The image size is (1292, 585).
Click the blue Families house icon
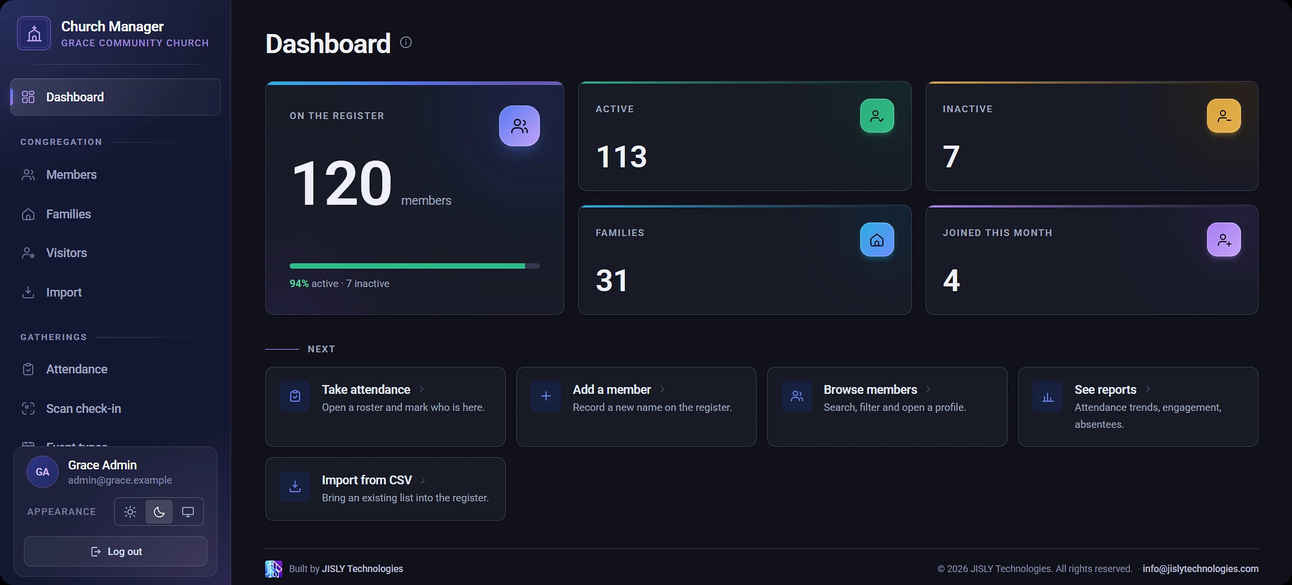coord(877,240)
